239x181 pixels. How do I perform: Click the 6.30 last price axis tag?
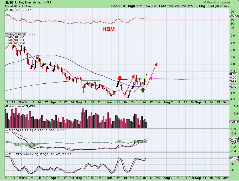233,74
